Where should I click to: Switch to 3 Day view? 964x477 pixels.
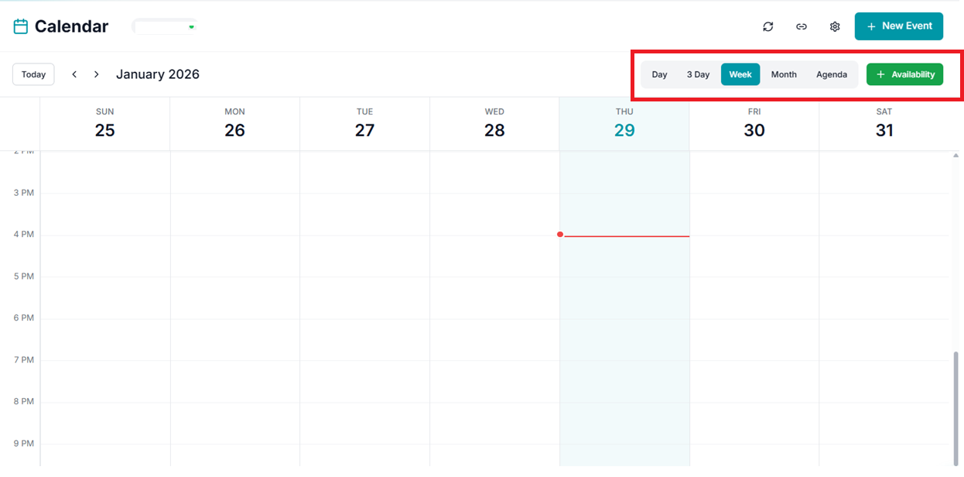(698, 74)
